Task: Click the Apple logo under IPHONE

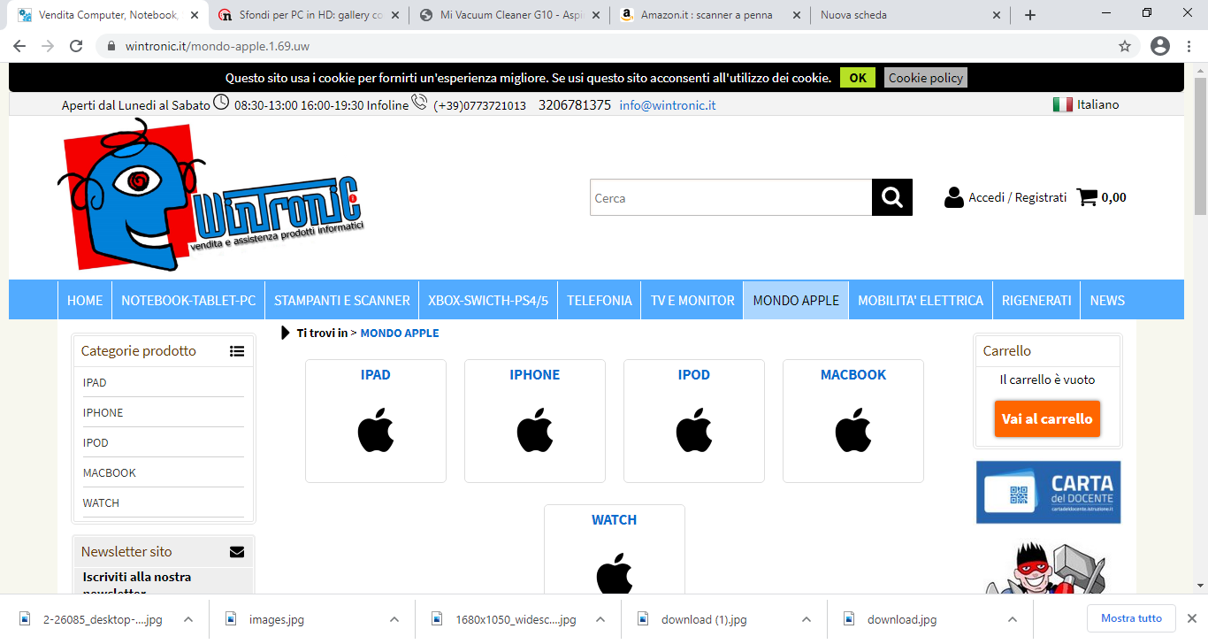Action: tap(535, 431)
